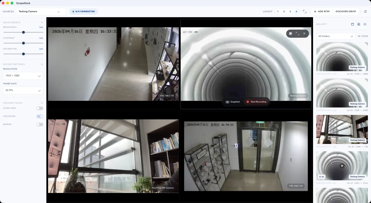
Task: Play the 0:35 video in gallery
Action: coord(342,166)
